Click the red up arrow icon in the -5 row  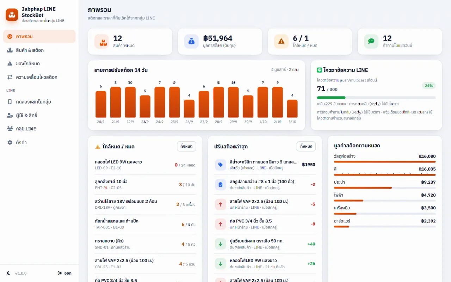coord(221,204)
